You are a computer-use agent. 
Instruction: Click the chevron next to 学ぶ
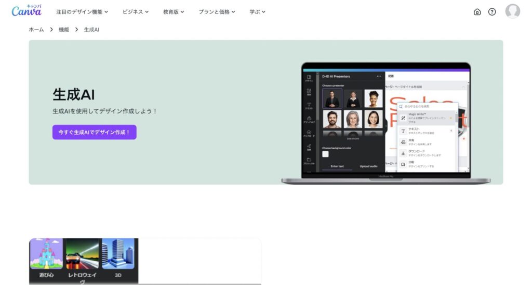coord(263,12)
